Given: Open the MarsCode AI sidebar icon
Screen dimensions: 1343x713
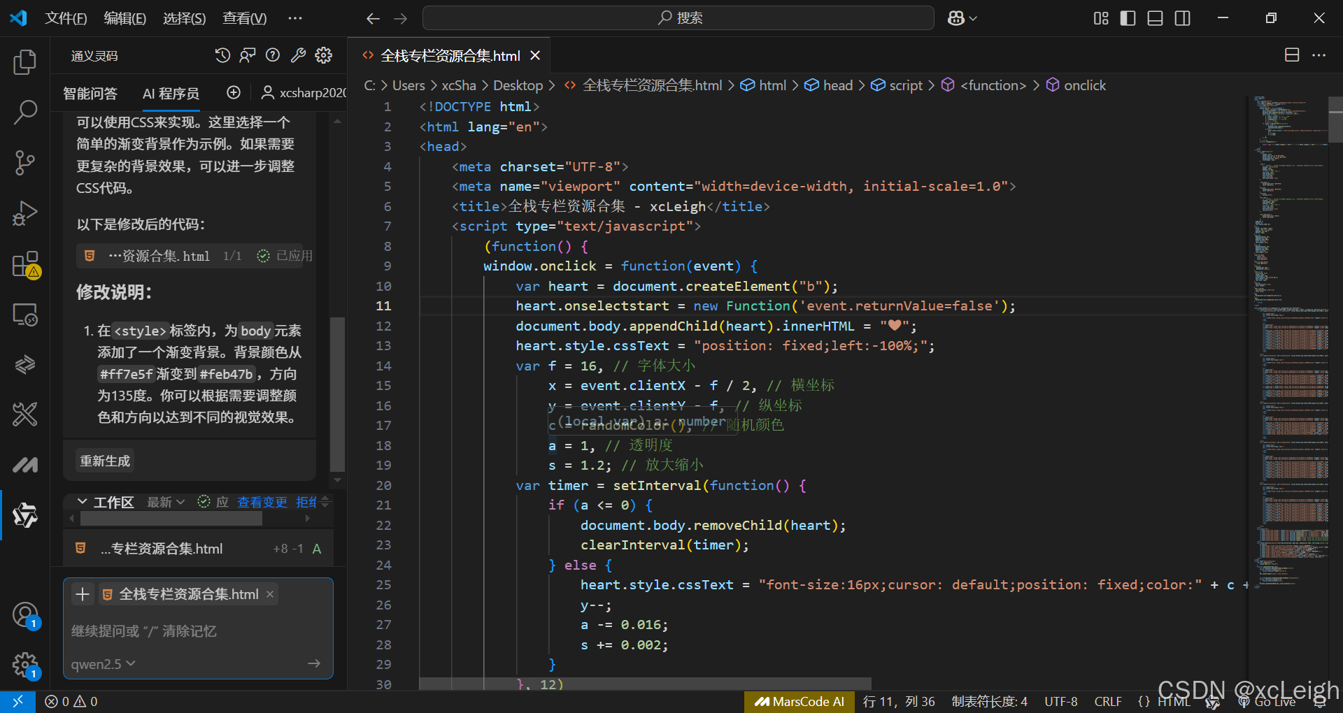Looking at the screenshot, I should pos(25,465).
